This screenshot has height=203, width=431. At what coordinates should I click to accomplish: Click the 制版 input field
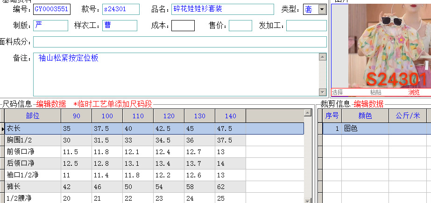point(50,26)
